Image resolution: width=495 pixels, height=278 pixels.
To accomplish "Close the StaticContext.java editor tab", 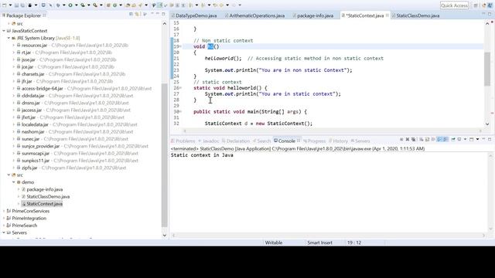I will click(387, 15).
